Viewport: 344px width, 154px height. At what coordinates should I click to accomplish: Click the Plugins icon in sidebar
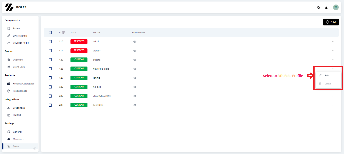9,115
